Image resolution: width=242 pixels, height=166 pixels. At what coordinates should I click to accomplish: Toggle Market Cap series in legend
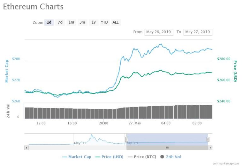pos(77,157)
